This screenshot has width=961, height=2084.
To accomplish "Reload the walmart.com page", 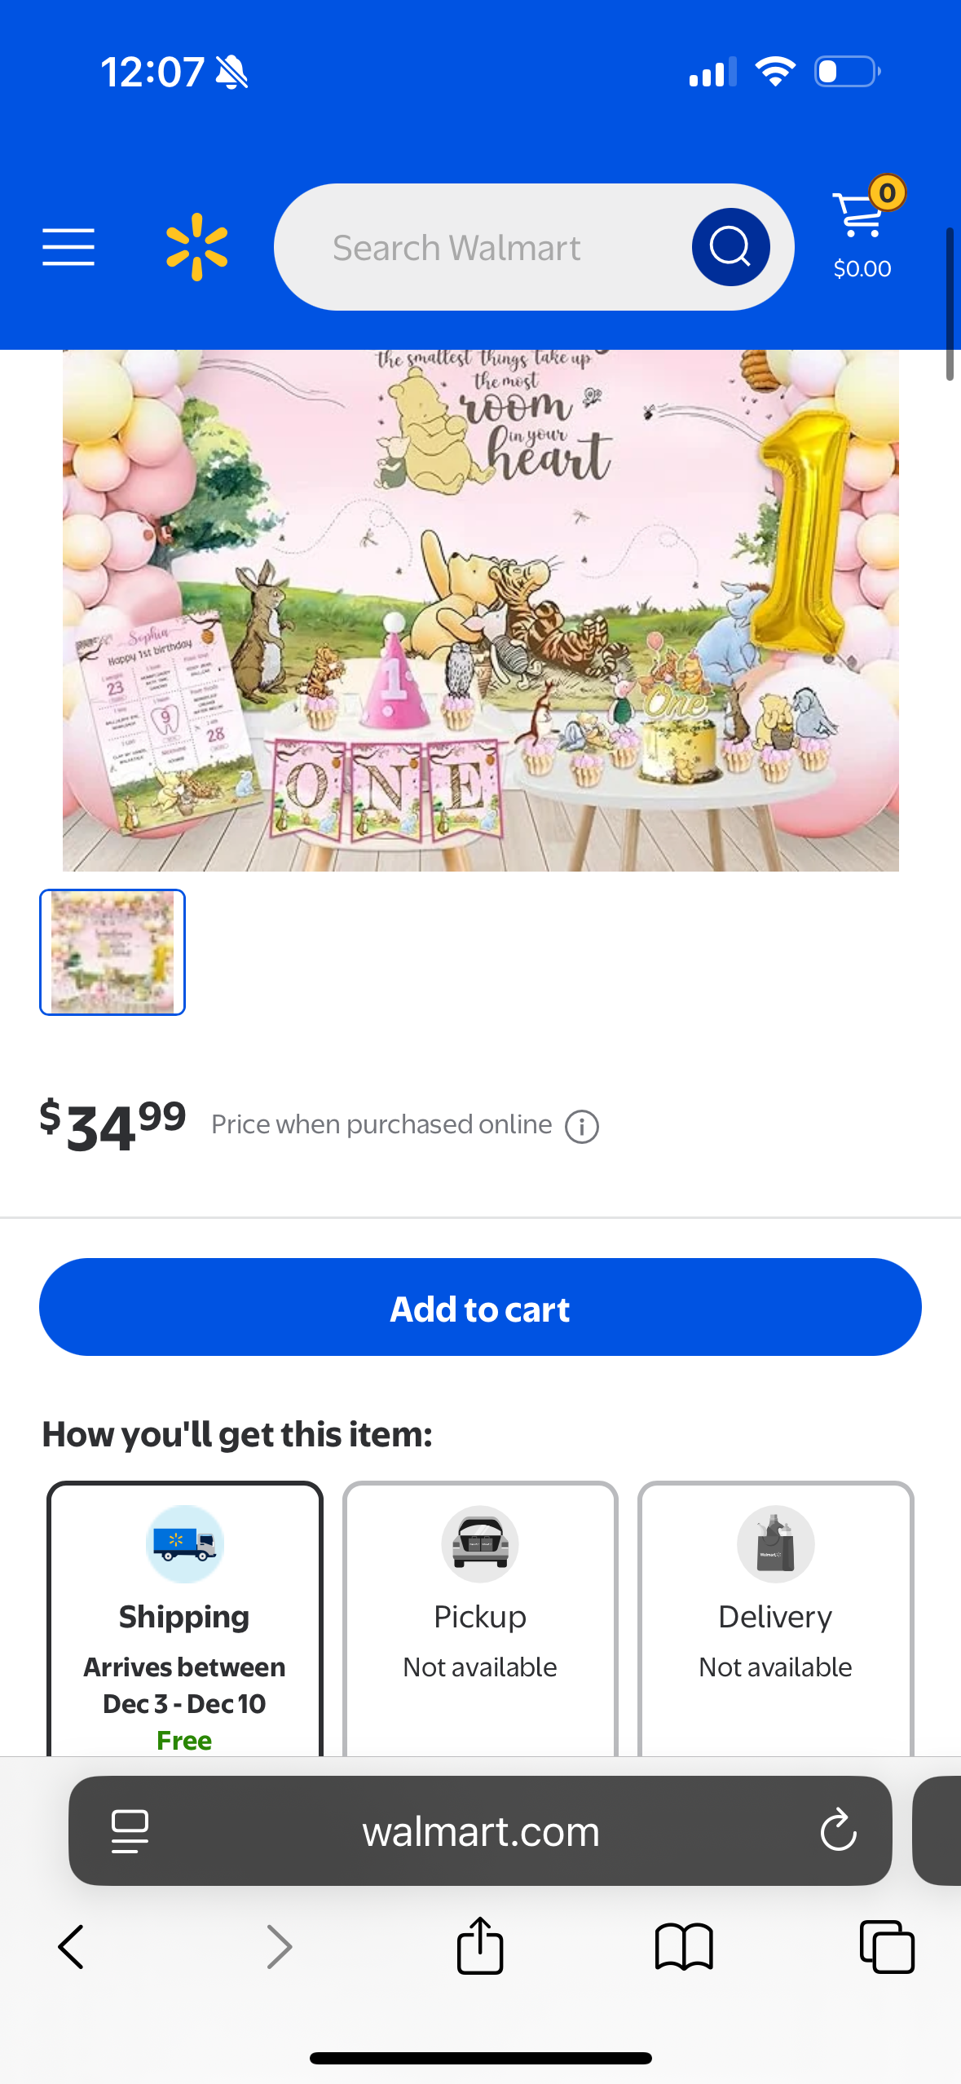I will point(838,1831).
